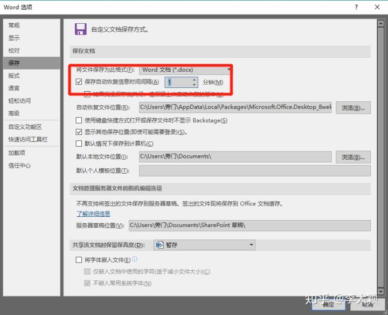Select 加载项 in sidebar
Image resolution: width=388 pixels, height=315 pixels.
tap(32, 153)
